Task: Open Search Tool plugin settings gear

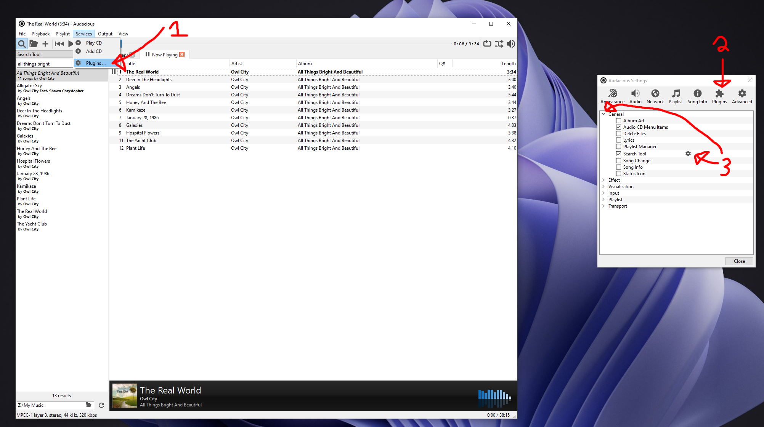Action: (688, 154)
